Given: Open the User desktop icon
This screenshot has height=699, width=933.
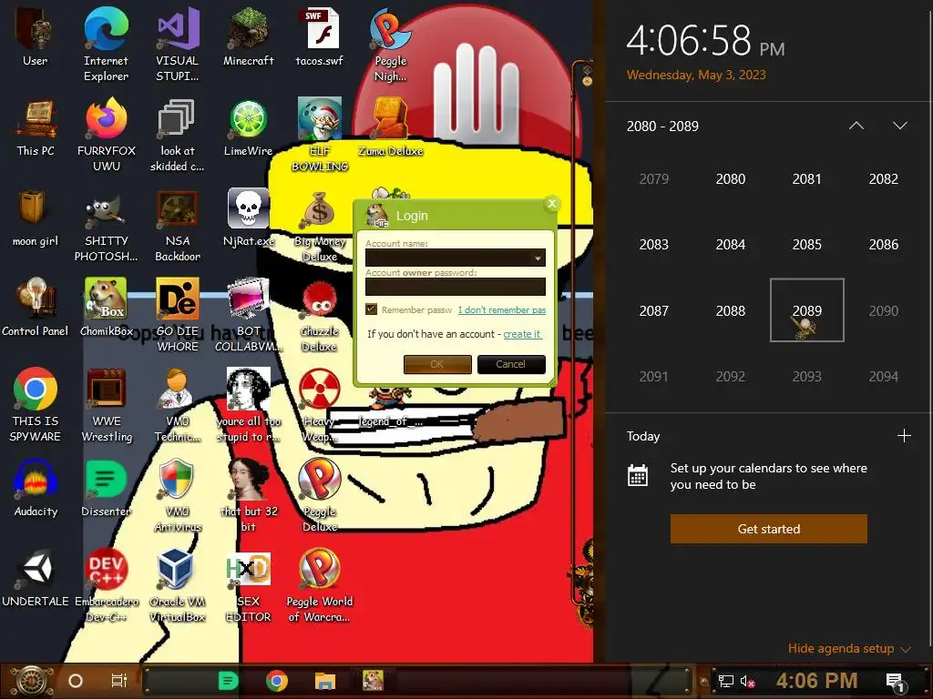Looking at the screenshot, I should (x=36, y=36).
